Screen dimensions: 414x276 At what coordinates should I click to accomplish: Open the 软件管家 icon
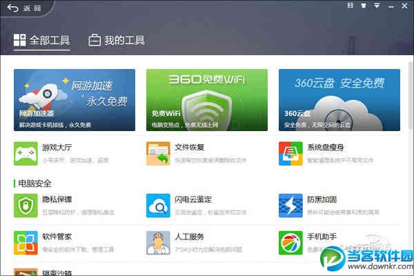click(x=26, y=243)
